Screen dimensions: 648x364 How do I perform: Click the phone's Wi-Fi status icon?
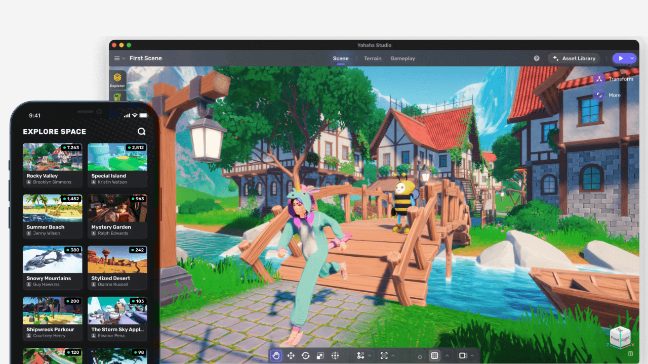[135, 116]
